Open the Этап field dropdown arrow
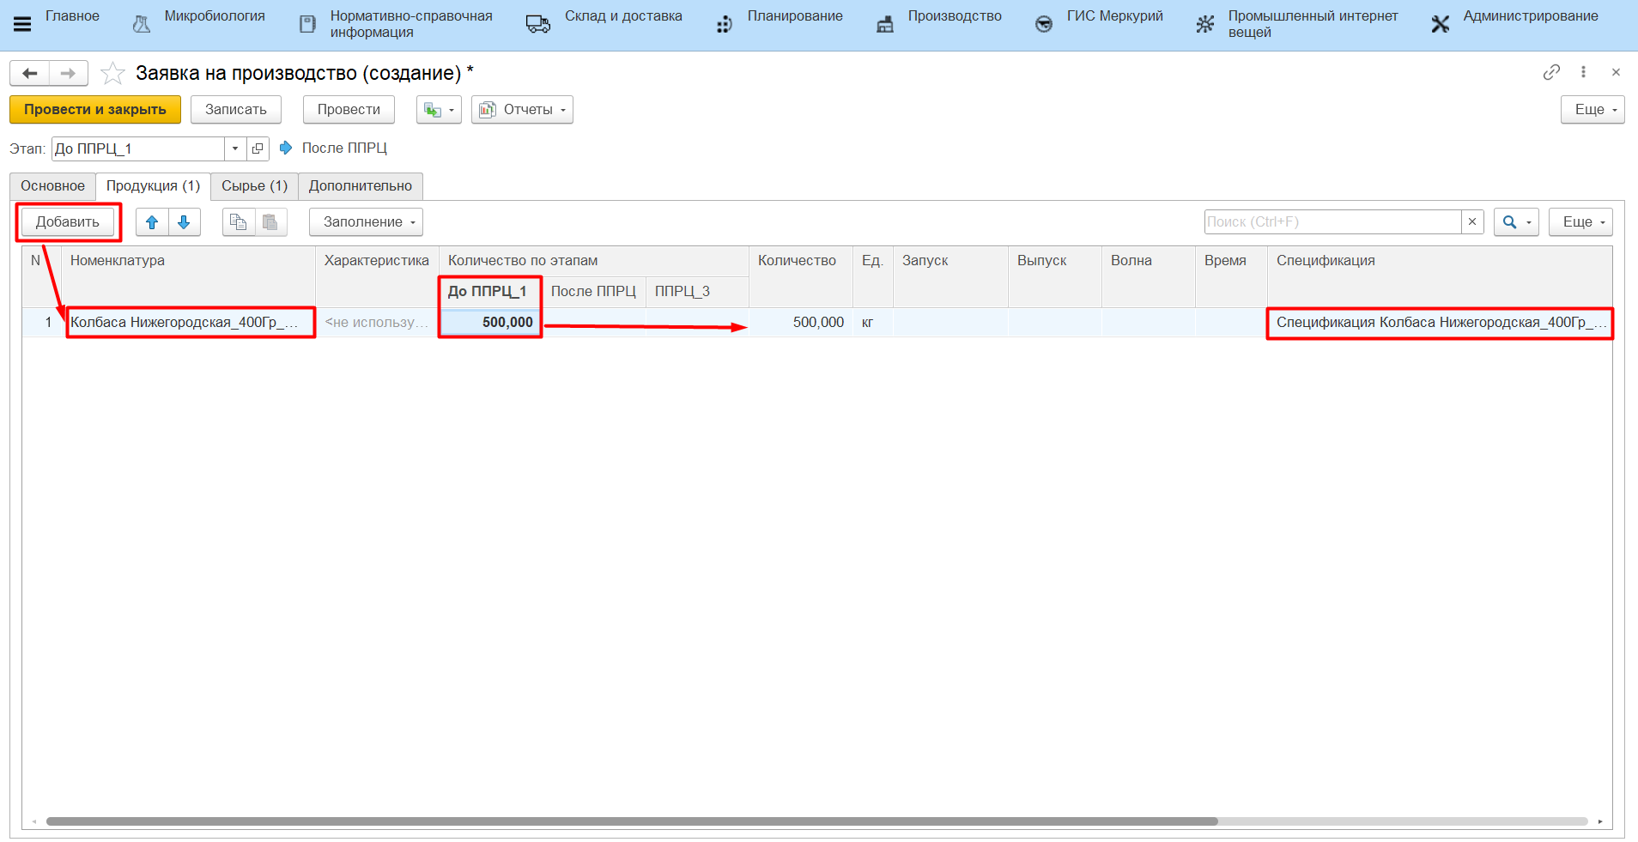 click(x=235, y=148)
